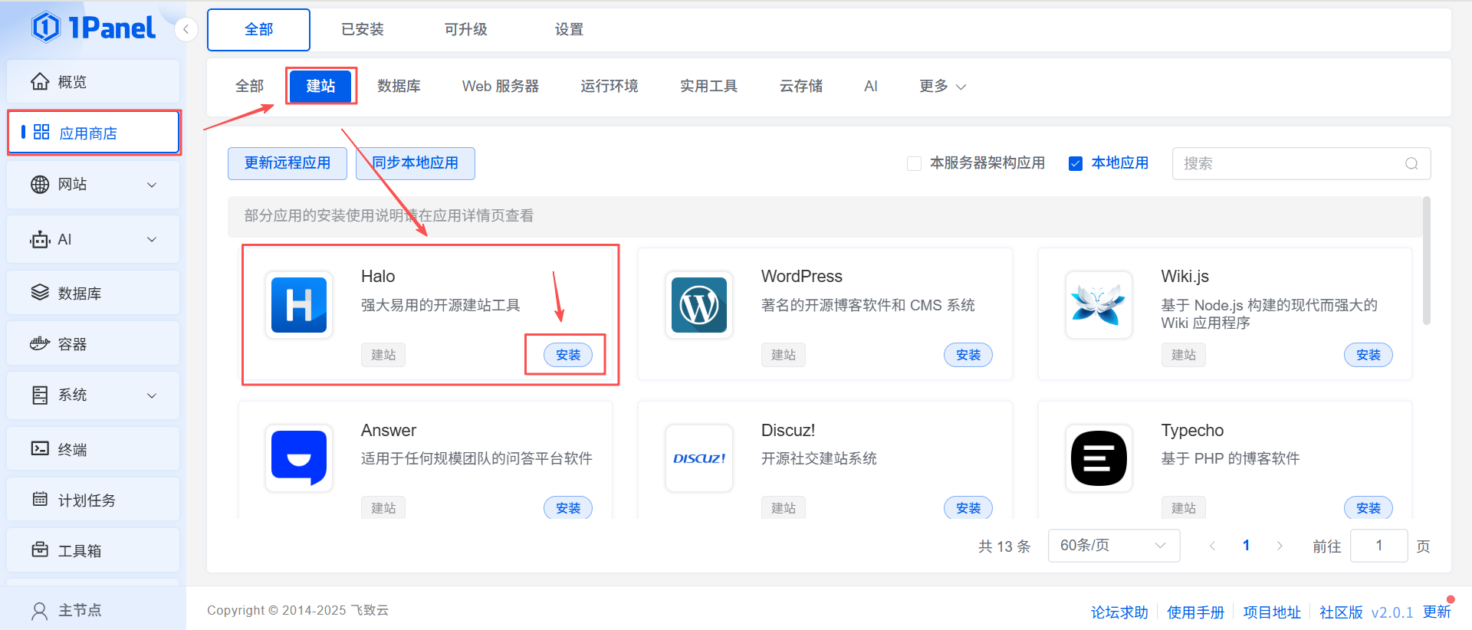Click the 应用商店 grid icon
Screen dimensions: 1472x630
(x=41, y=132)
